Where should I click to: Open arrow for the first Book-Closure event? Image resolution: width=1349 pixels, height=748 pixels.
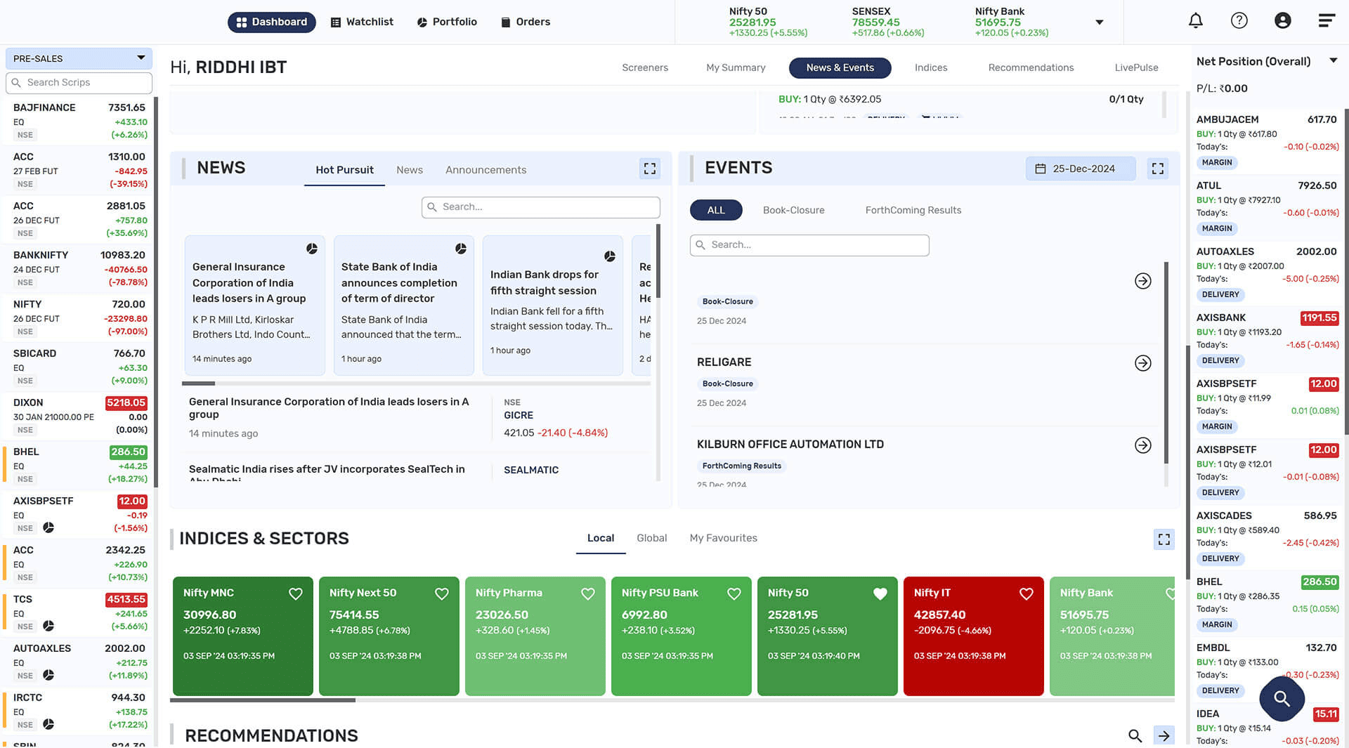1143,281
